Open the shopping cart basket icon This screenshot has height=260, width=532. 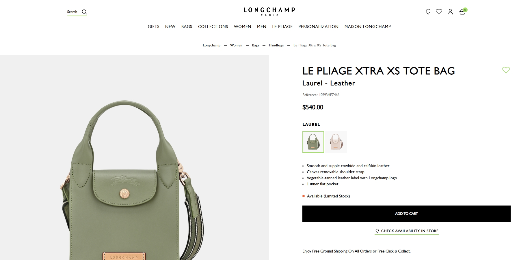[x=462, y=12]
